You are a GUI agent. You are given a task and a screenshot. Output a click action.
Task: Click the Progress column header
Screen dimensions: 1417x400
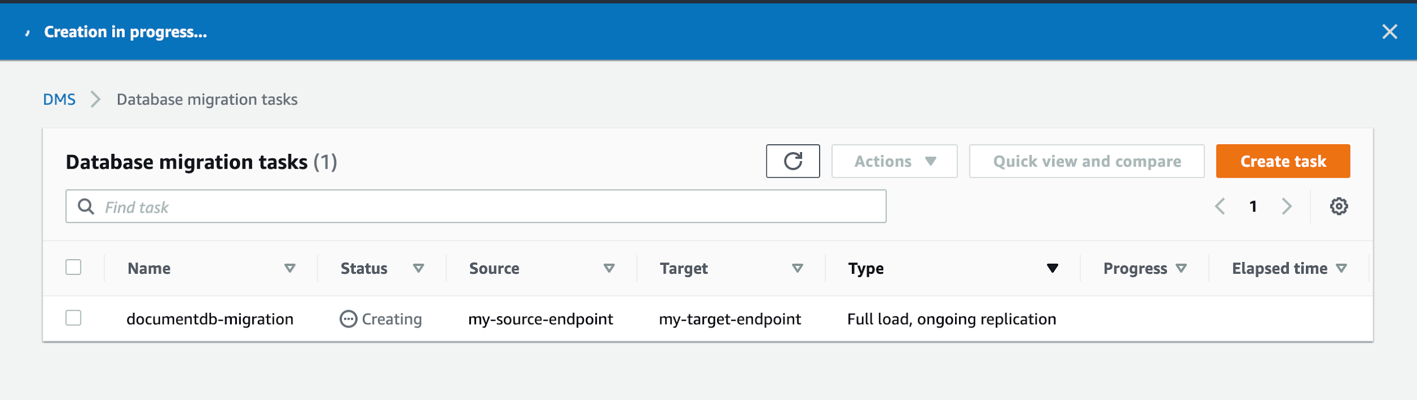point(1135,268)
